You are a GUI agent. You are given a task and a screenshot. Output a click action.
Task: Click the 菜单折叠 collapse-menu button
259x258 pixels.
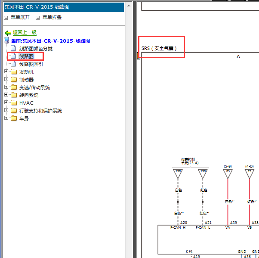point(52,17)
